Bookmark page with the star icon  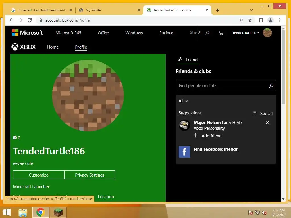(x=250, y=20)
